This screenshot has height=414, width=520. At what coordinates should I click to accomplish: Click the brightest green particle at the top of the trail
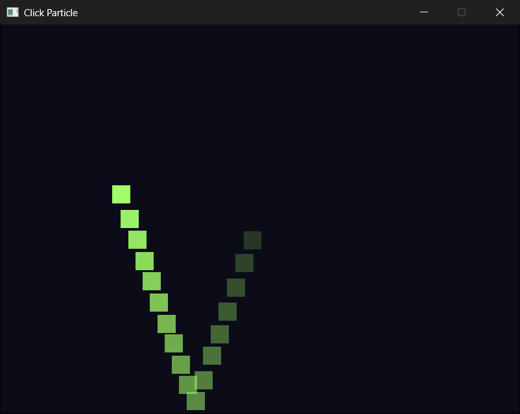point(121,194)
